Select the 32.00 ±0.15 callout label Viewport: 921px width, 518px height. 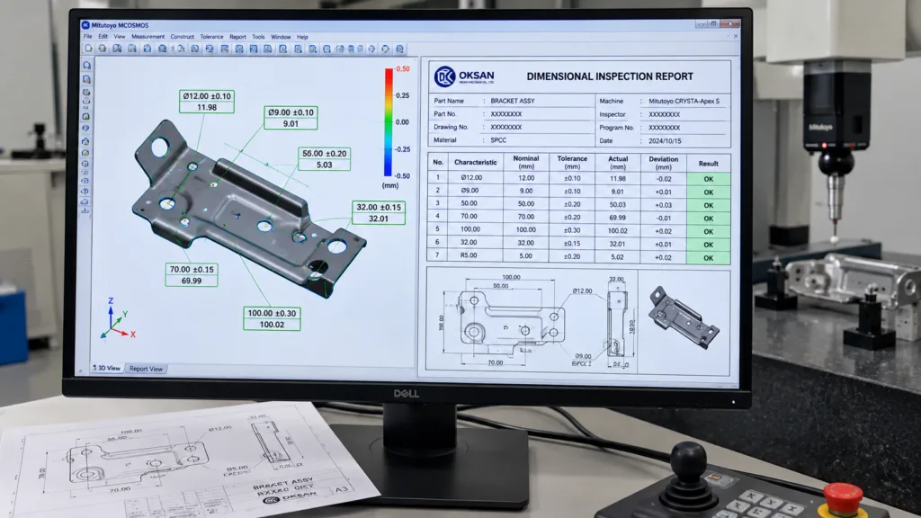click(379, 212)
